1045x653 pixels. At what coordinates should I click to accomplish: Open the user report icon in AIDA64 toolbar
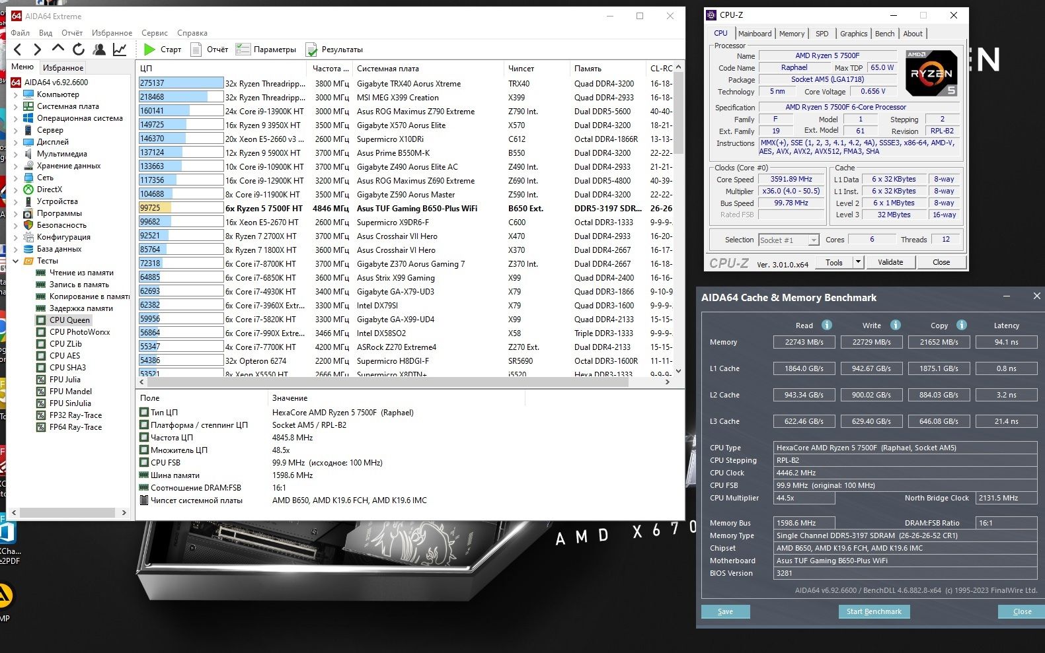tap(99, 50)
